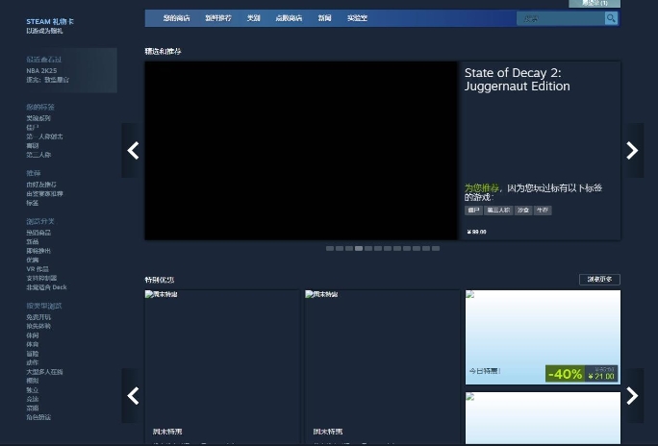Open 由鉴赏家推荐 recommendations
The height and width of the screenshot is (446, 658).
click(x=44, y=193)
